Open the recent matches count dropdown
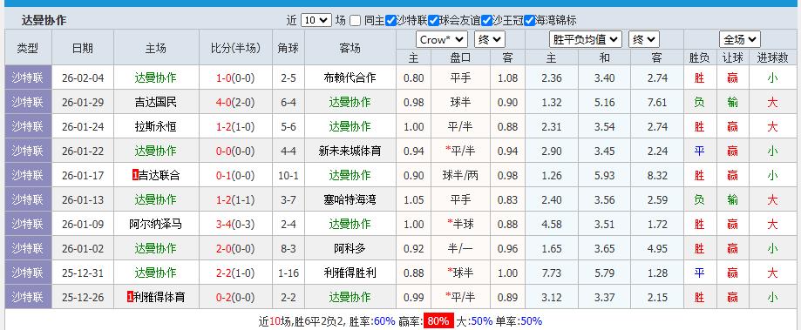 316,20
